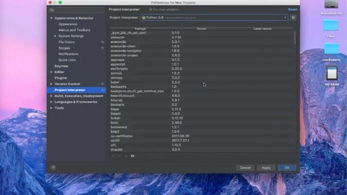Click the search magnifier icon in the settings sidebar

tap(52, 10)
